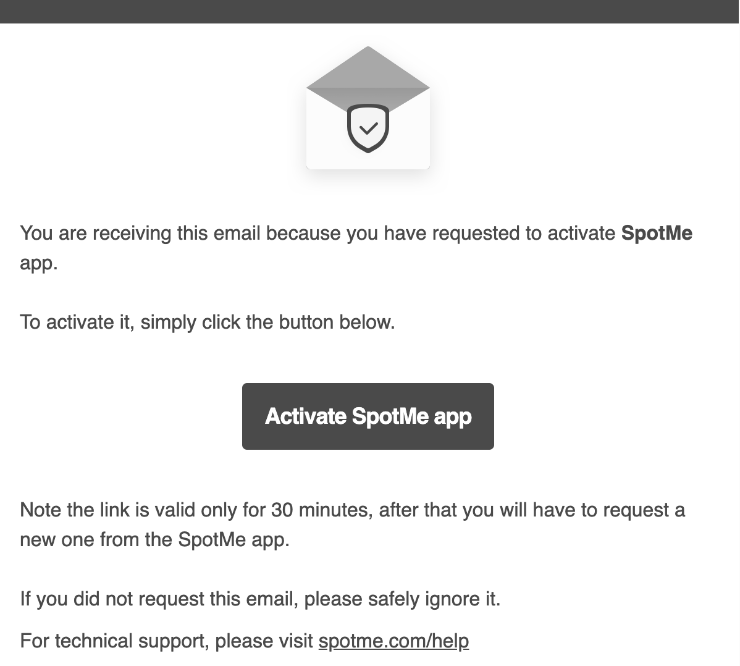Click the shield badge on the envelope

368,128
